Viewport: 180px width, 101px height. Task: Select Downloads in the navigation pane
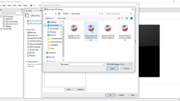54,25
